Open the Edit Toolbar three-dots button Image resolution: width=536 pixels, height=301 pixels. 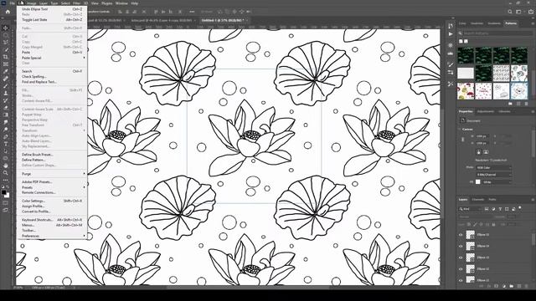pos(6,180)
